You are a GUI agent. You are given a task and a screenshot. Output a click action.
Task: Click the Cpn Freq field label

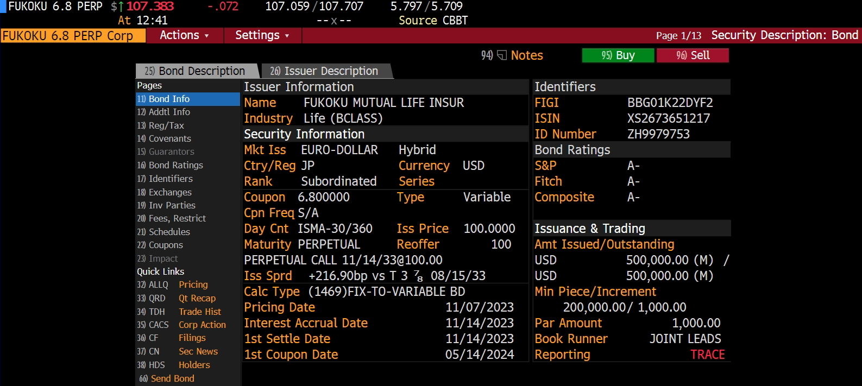[269, 213]
